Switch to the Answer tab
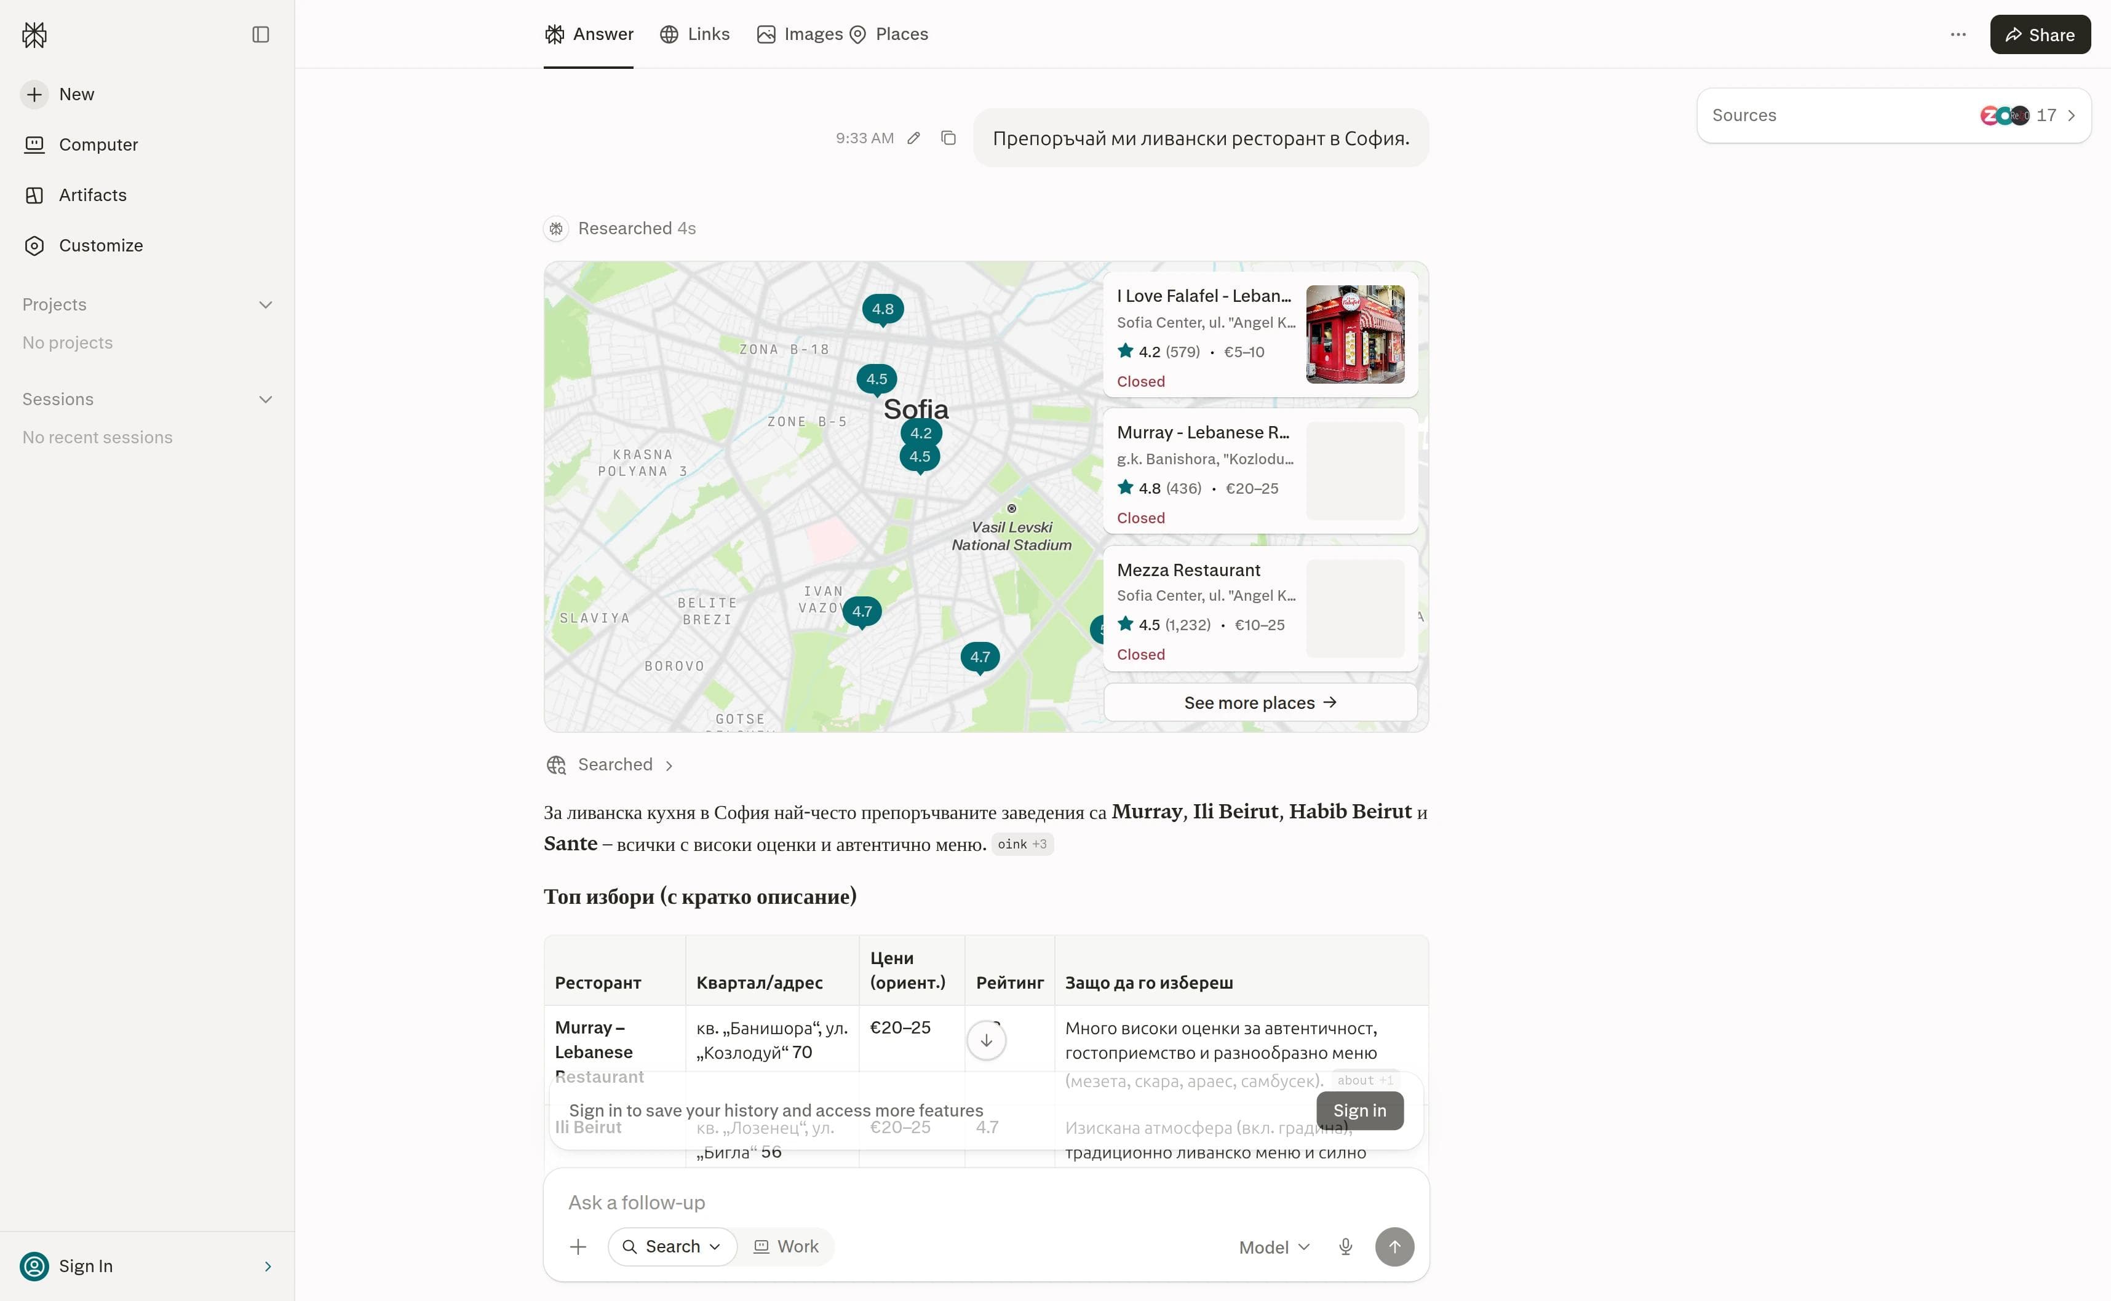The height and width of the screenshot is (1301, 2111). (x=589, y=34)
